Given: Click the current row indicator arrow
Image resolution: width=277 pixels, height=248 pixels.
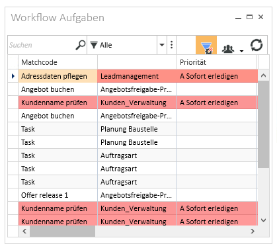Looking at the screenshot, I should [x=13, y=76].
